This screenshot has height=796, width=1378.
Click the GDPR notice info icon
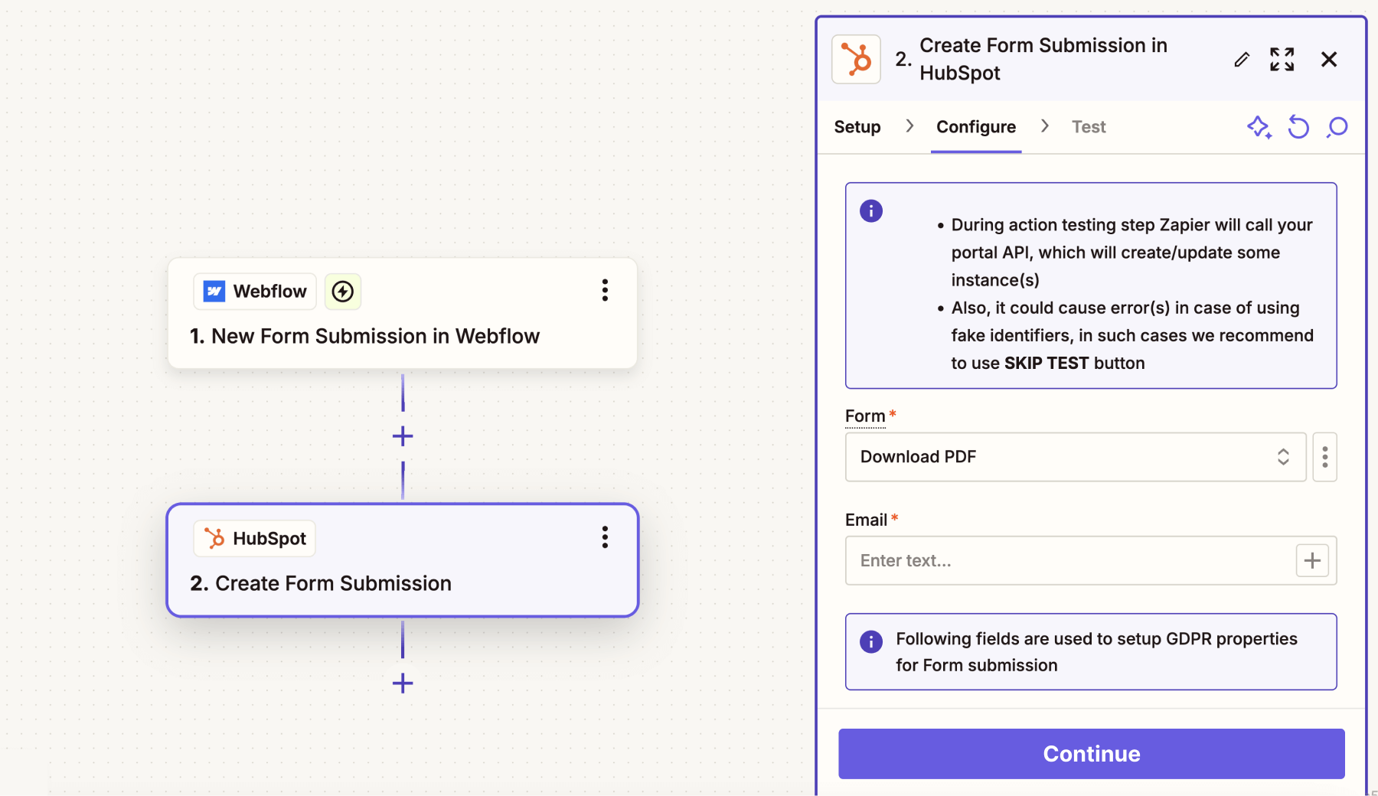click(x=871, y=641)
